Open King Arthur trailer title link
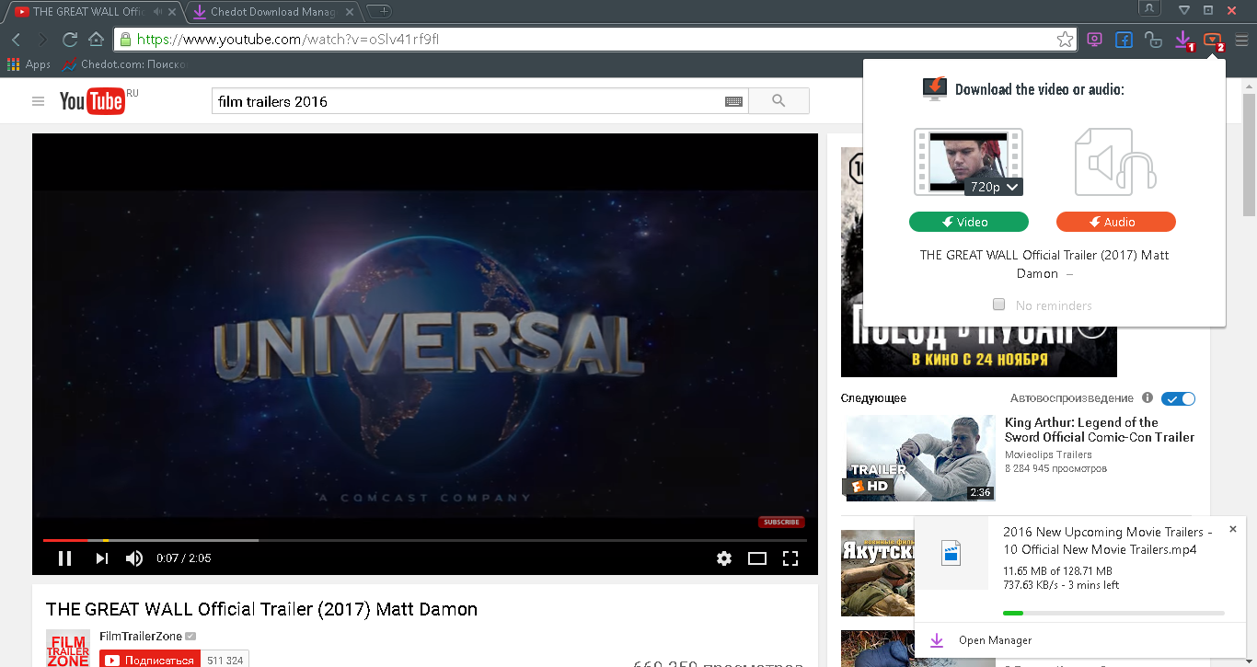1257x667 pixels. click(x=1100, y=430)
